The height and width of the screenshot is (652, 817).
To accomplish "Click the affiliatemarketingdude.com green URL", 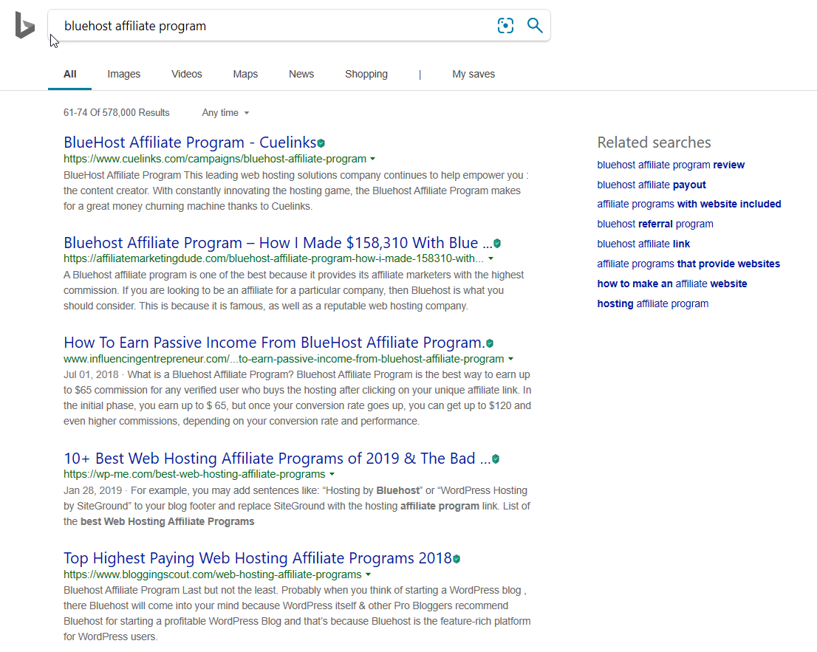I will (273, 259).
